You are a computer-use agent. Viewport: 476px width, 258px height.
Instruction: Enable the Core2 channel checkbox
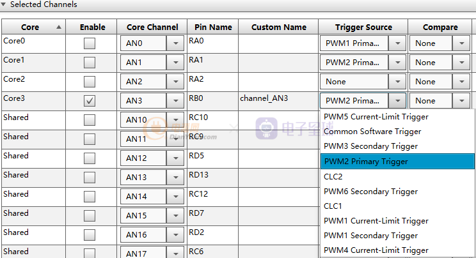pos(90,82)
